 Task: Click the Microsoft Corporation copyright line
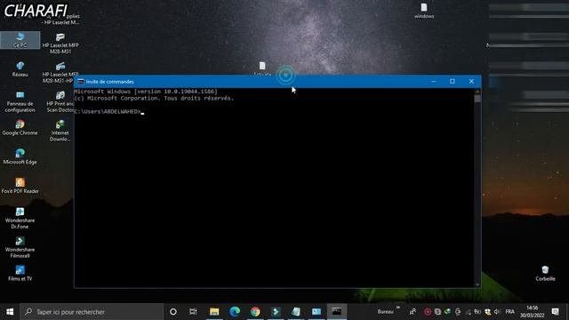pyautogui.click(x=154, y=99)
